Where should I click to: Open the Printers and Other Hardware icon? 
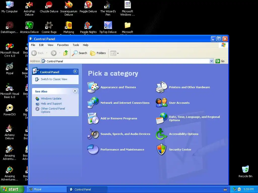[162, 87]
